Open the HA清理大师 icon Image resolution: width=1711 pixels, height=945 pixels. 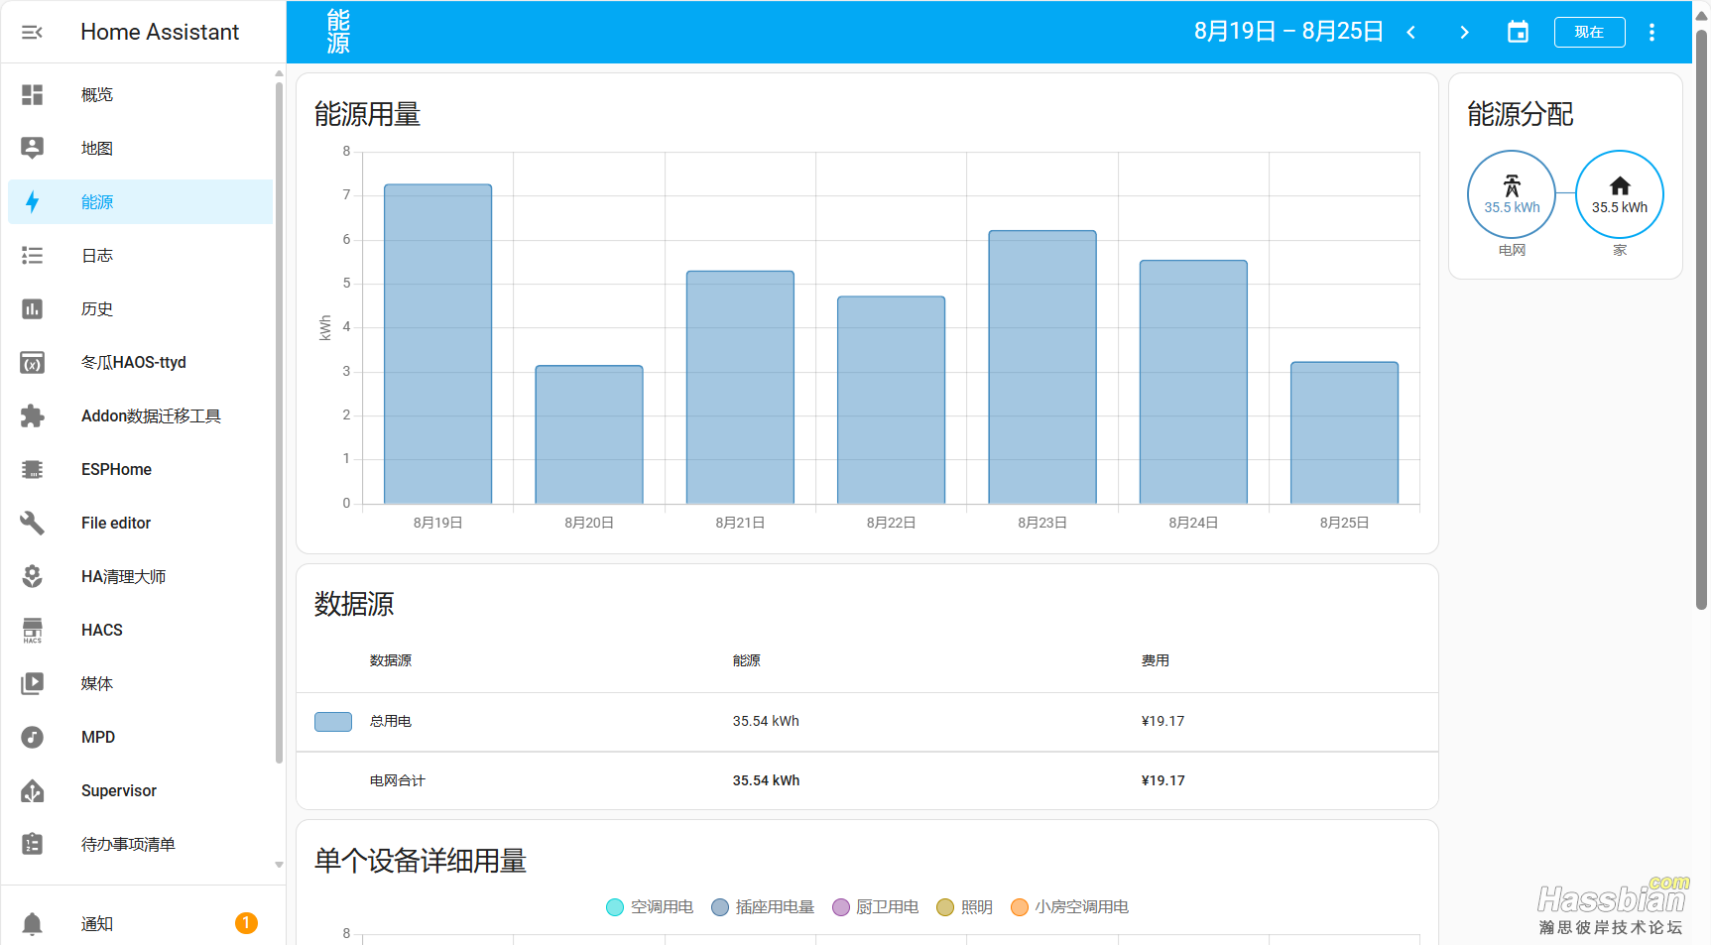(x=33, y=576)
